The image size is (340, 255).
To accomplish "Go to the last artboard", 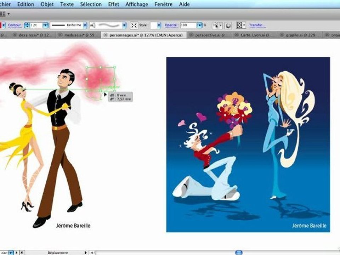I will pyautogui.click(x=22, y=253).
